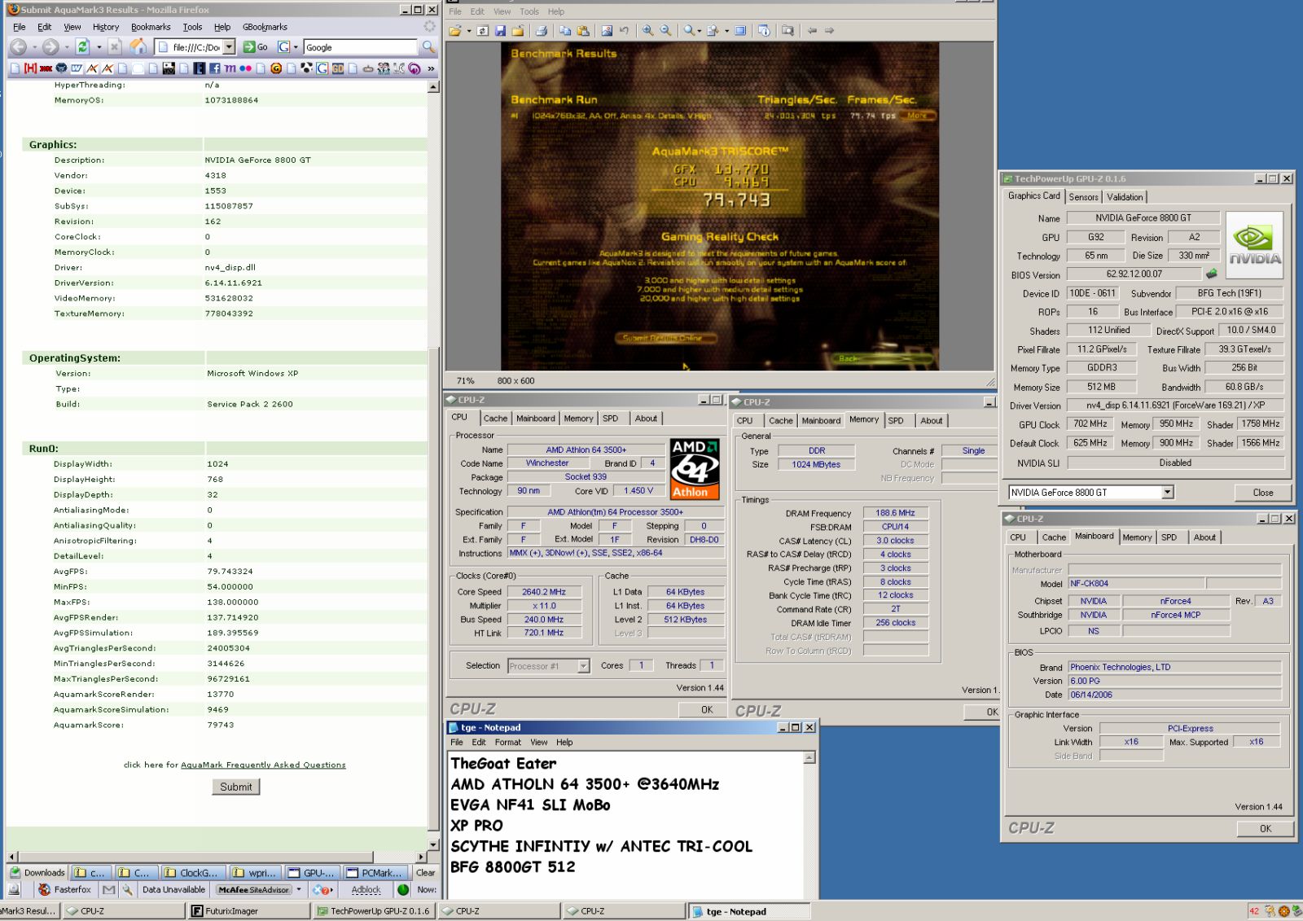Zoom in on the image
1303x921 pixels.
[647, 31]
